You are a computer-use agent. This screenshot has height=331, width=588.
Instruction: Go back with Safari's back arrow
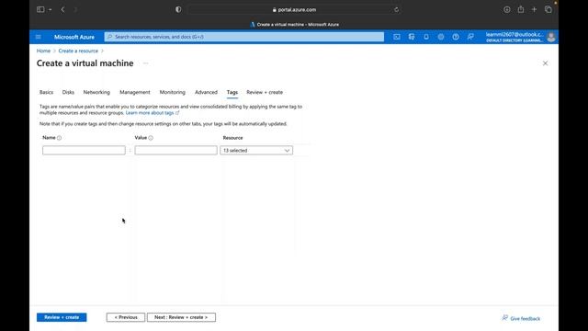[x=62, y=9]
